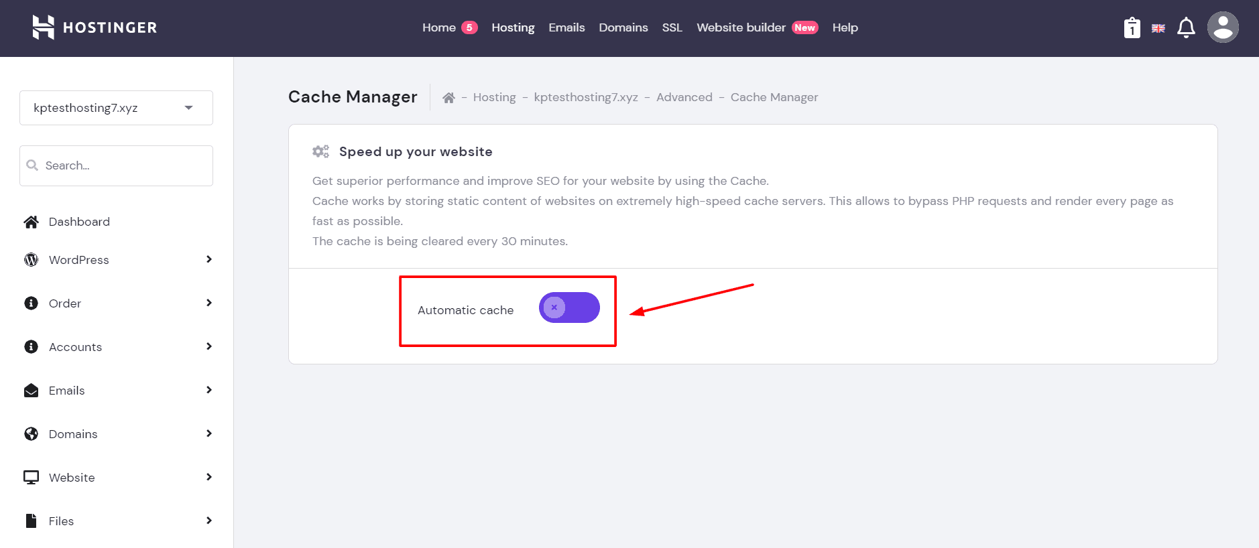Open the notifications bell
The height and width of the screenshot is (548, 1259).
coord(1186,28)
